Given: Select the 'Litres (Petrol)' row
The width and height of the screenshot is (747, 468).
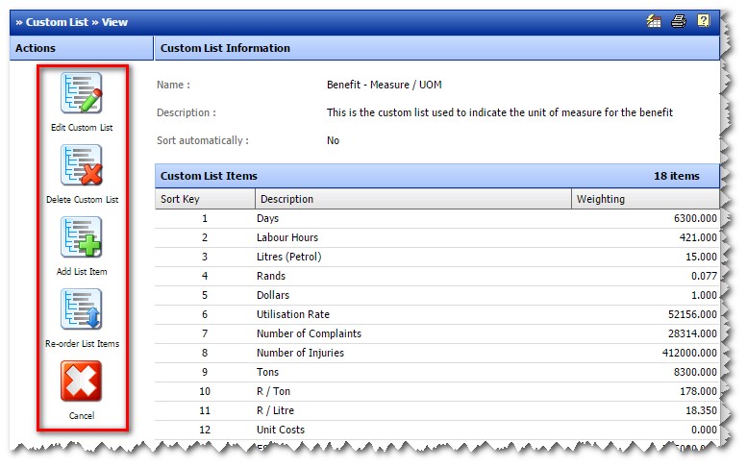Looking at the screenshot, I should click(436, 257).
